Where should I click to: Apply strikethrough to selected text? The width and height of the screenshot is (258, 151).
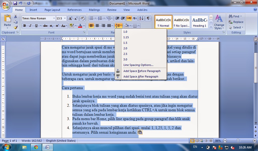pos(45,26)
